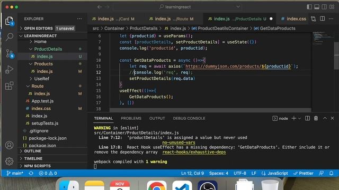Open the Run and Debug view
The image size is (339, 190).
click(9, 69)
